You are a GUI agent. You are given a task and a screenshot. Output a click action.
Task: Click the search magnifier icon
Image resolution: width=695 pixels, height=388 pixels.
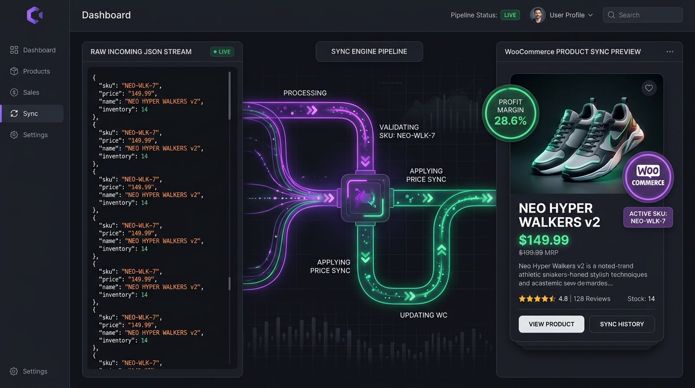tap(612, 15)
